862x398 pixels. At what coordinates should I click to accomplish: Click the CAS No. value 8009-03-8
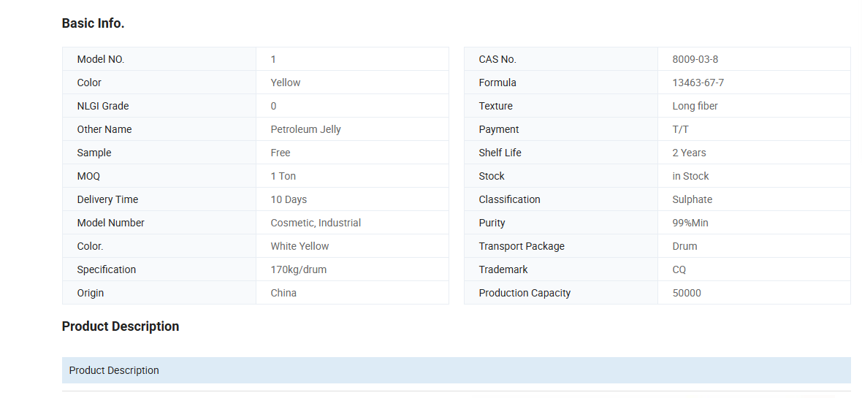click(x=695, y=59)
